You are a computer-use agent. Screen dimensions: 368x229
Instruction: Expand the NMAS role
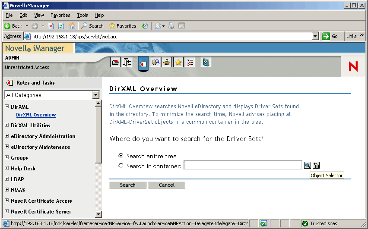point(7,190)
